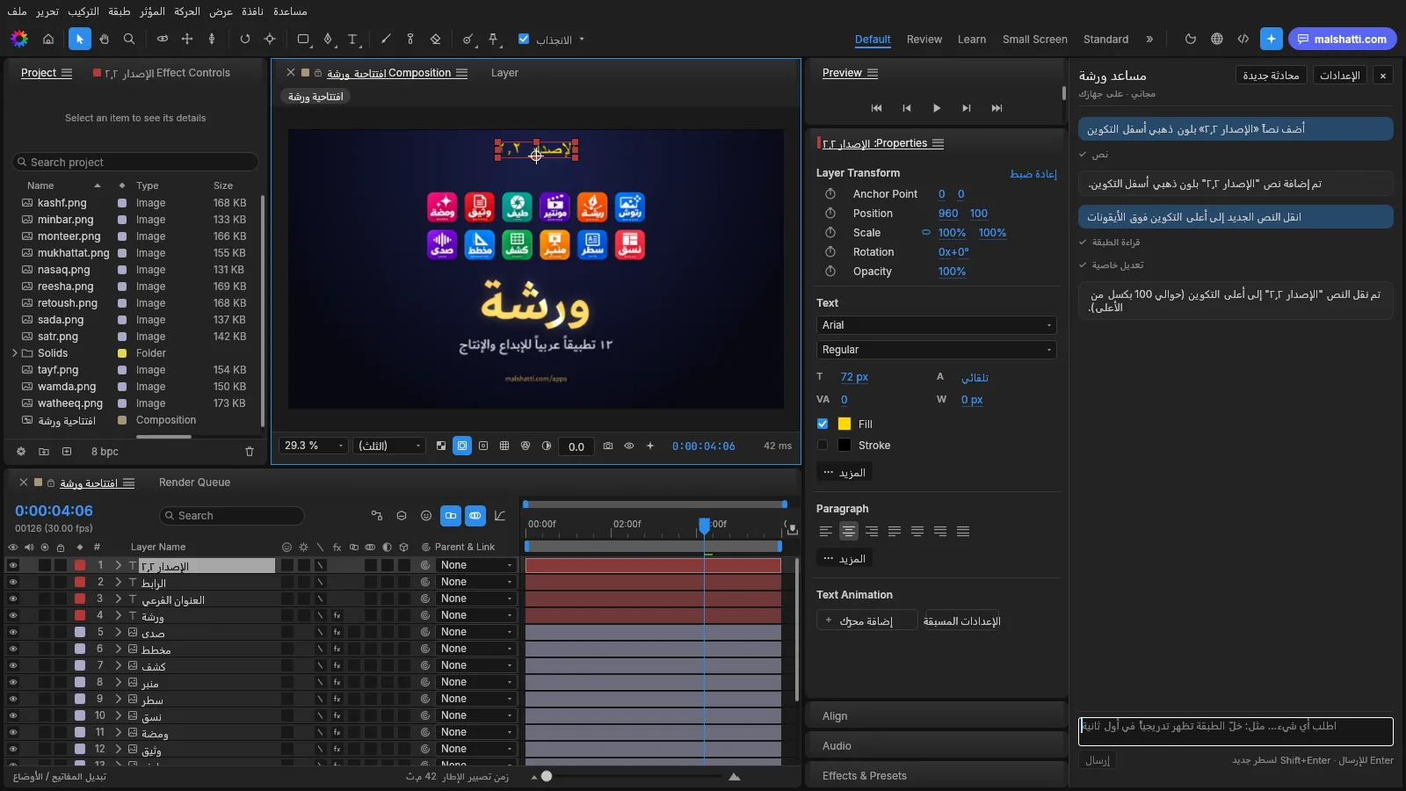Viewport: 1406px width, 791px height.
Task: Select the Zoom magnifier tool
Action: pyautogui.click(x=129, y=39)
